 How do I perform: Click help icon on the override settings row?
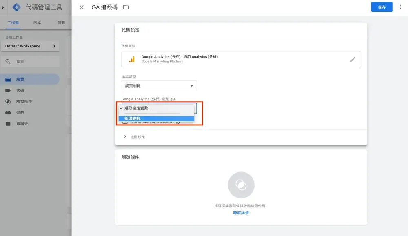[178, 122]
